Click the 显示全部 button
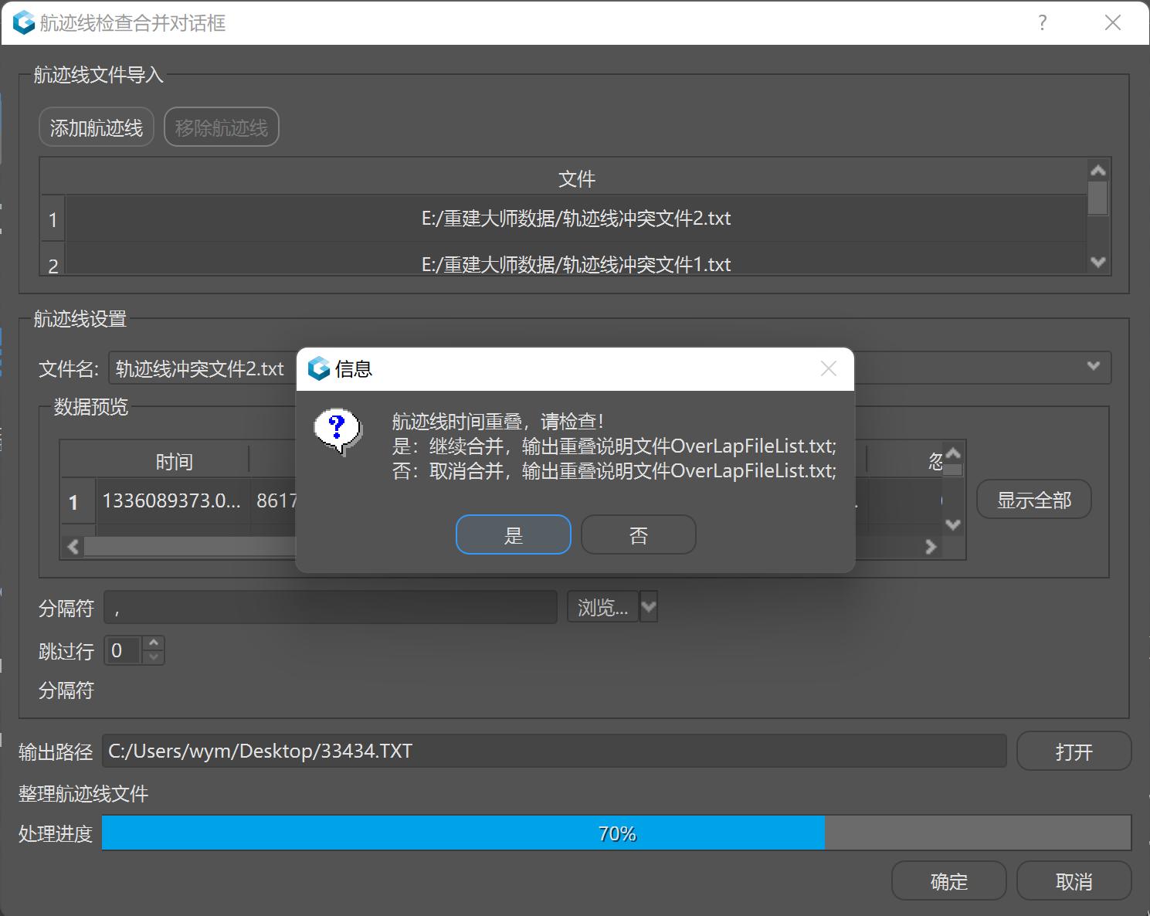This screenshot has height=916, width=1150. (x=1034, y=500)
